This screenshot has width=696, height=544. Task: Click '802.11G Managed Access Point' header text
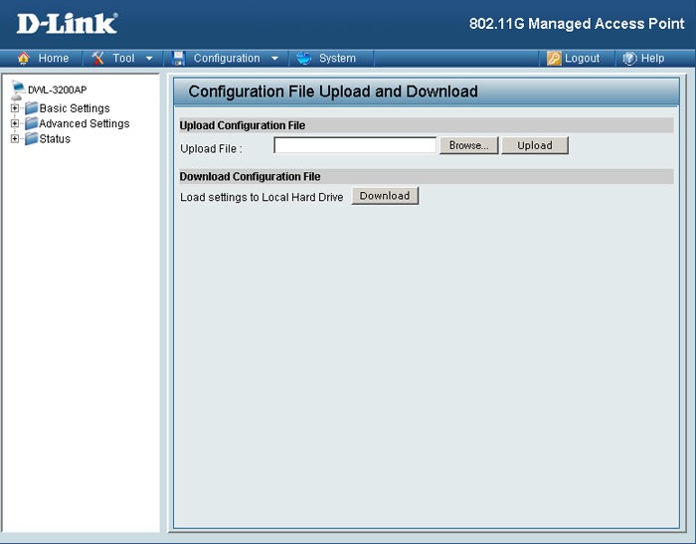577,24
